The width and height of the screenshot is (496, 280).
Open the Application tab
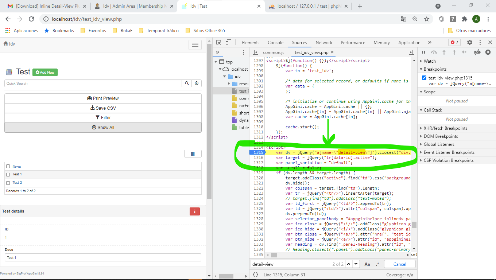409,43
